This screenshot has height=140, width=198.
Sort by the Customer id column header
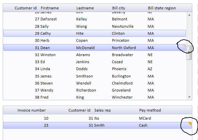point(26,8)
